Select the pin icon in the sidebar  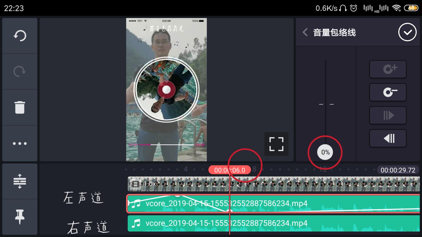click(x=20, y=217)
